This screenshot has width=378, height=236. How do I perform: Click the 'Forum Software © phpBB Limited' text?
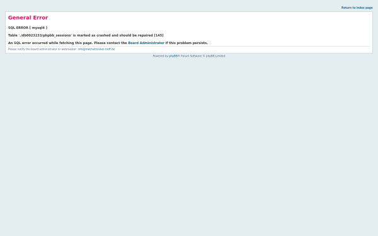203,56
